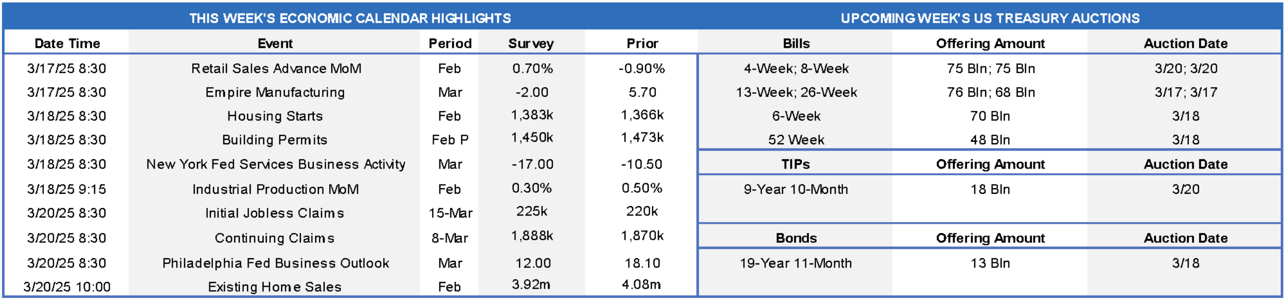Click New York Fed Services Business Activity
The height and width of the screenshot is (301, 1286).
275,164
